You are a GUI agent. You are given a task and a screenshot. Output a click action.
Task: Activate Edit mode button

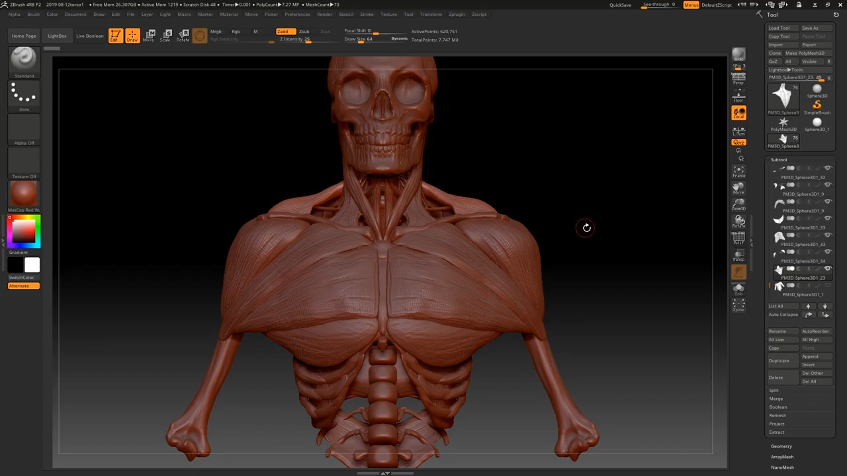[115, 36]
